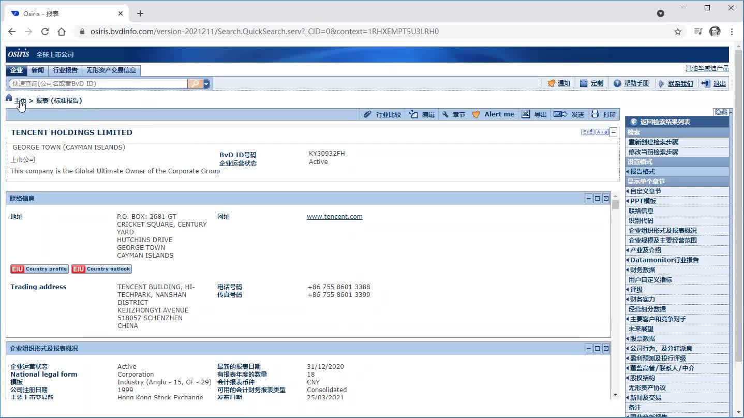Collapse the Tencent Holdings header panel
Viewport: 744px width, 418px height.
614,132
